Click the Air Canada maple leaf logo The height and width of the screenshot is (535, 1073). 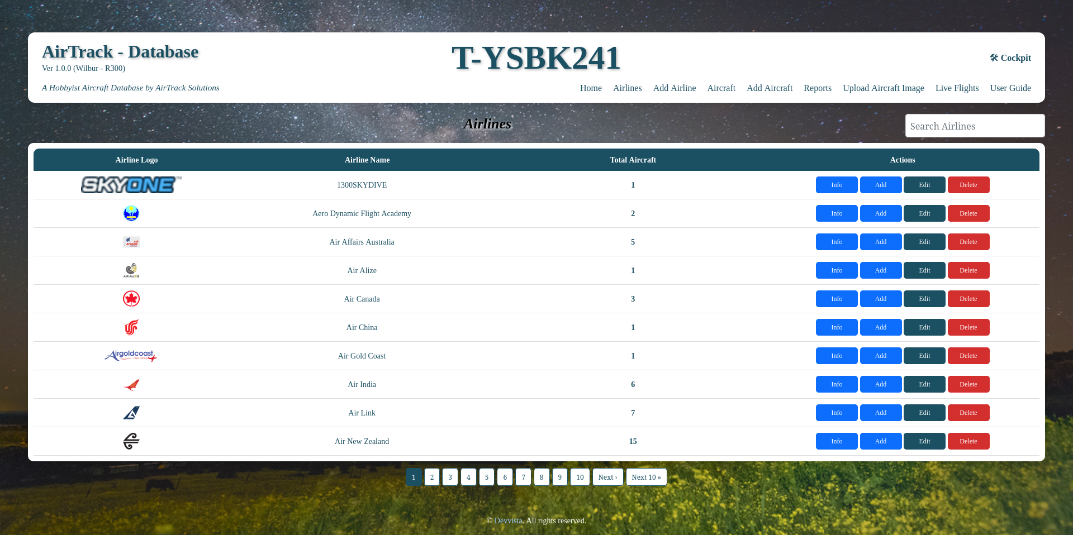point(131,299)
